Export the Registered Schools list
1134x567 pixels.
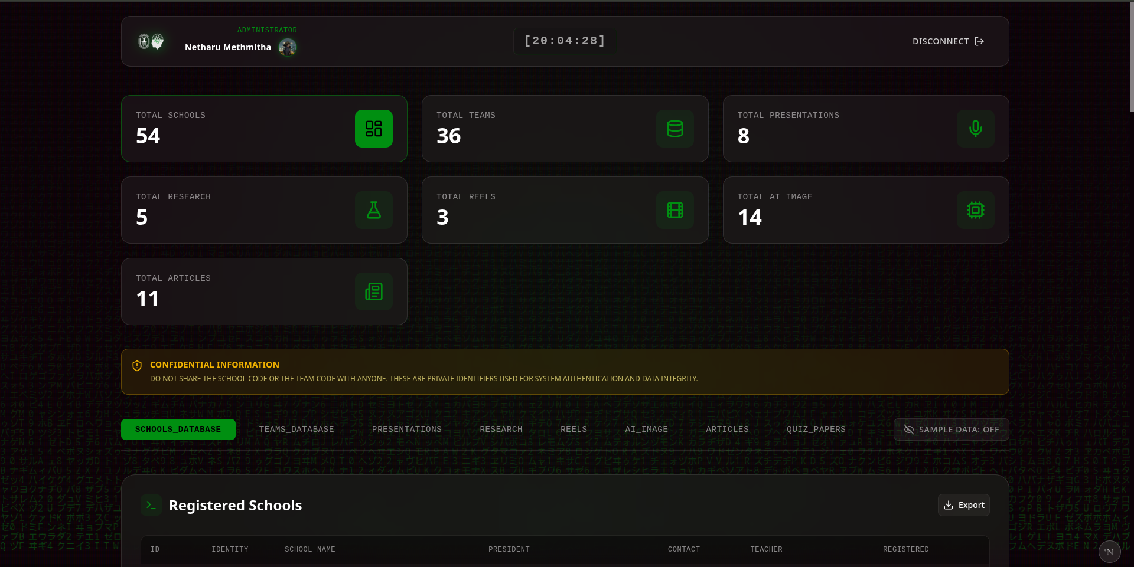point(964,505)
